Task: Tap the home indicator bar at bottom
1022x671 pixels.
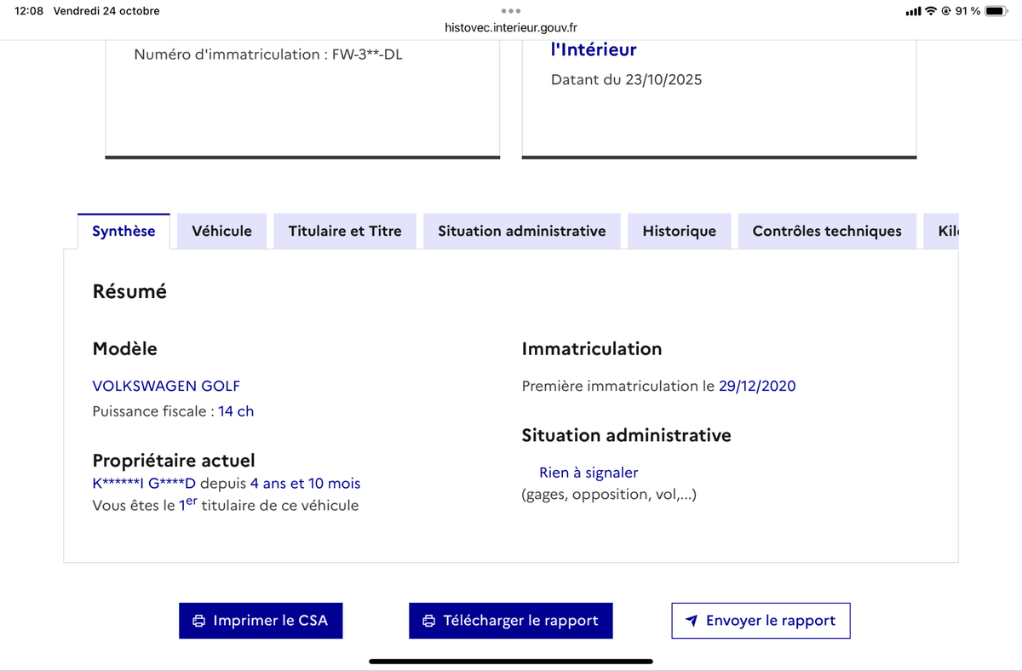Action: [511, 661]
